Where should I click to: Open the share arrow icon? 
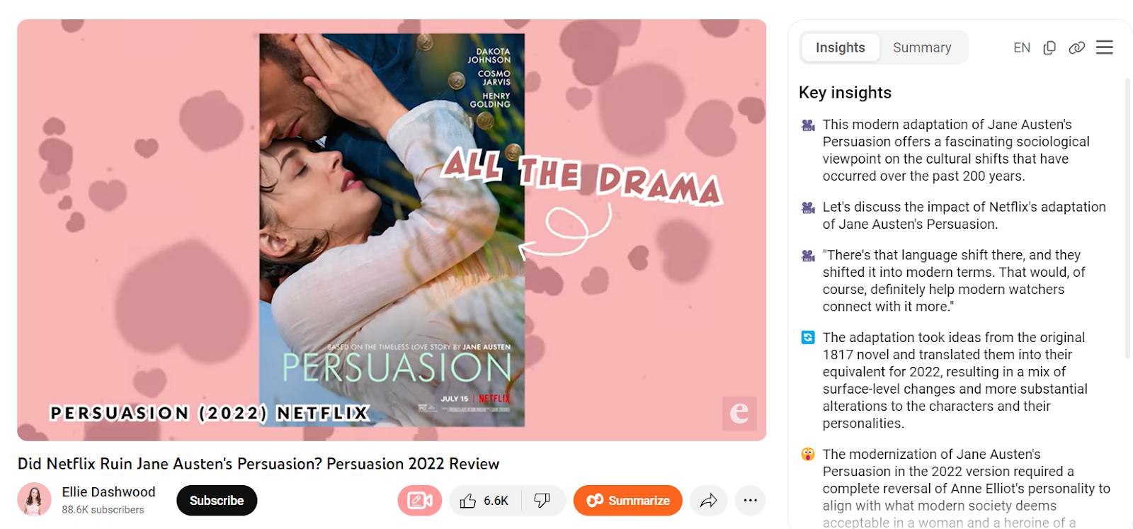[x=708, y=501]
